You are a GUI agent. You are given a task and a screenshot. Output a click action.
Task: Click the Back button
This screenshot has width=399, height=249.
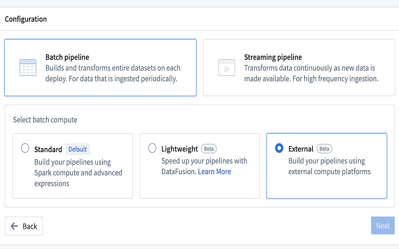(24, 226)
